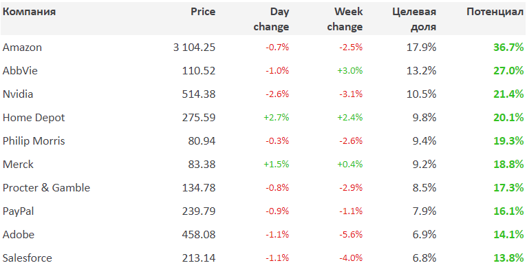Screen dimensions: 527x272
Task: Open the Procter & Gamble entry
Action: [46, 187]
